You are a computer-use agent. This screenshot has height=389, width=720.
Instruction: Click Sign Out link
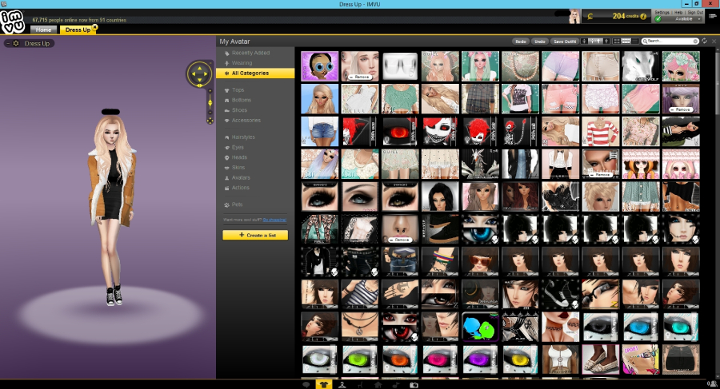point(695,13)
